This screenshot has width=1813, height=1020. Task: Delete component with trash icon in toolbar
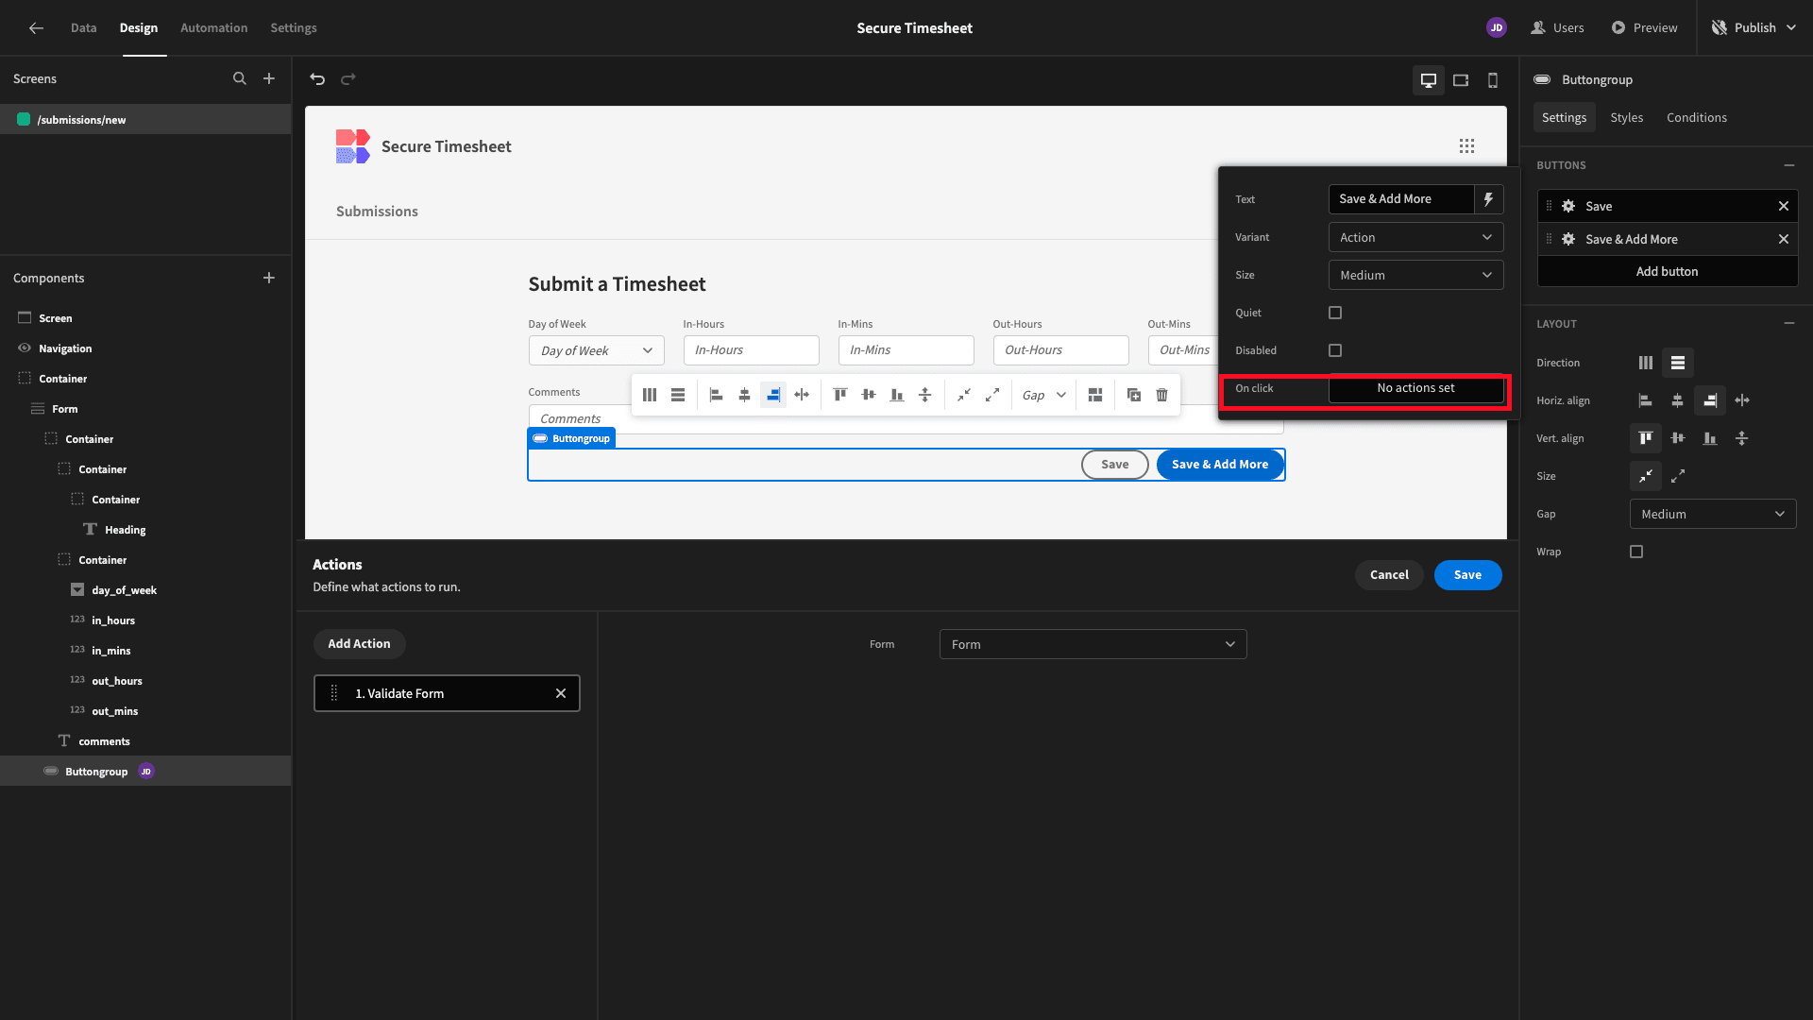tap(1162, 395)
